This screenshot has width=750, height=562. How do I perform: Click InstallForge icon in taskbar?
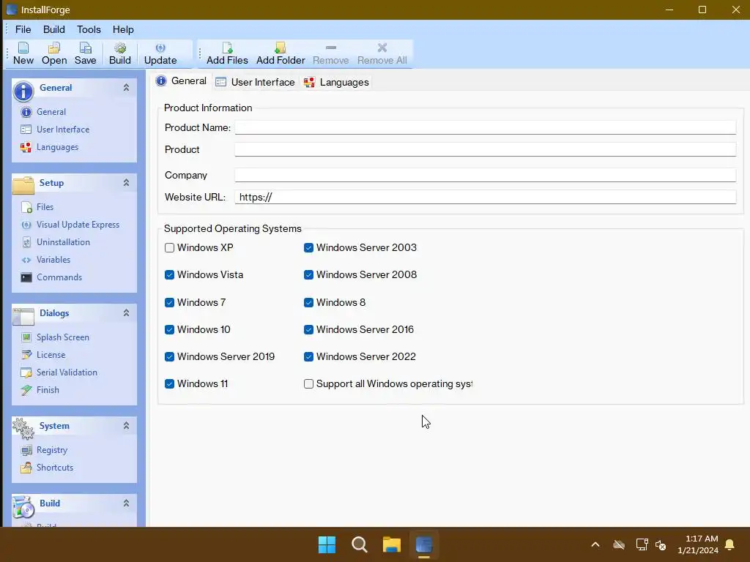424,544
